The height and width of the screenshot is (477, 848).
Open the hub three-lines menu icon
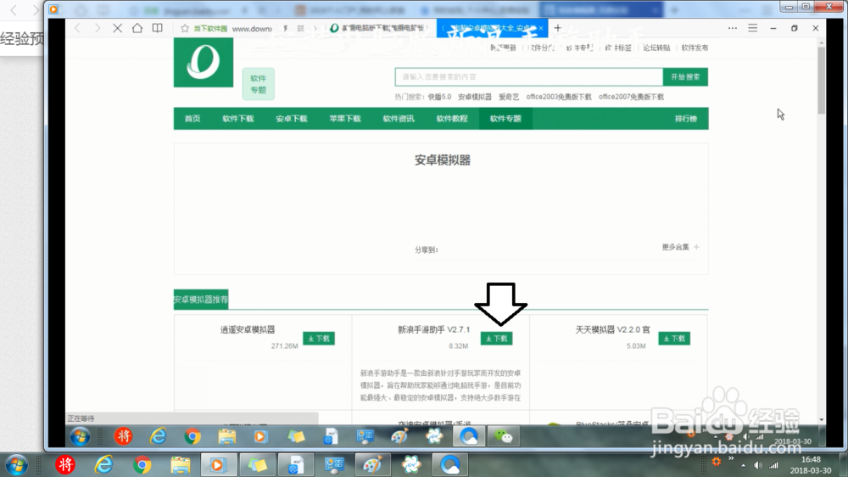753,28
